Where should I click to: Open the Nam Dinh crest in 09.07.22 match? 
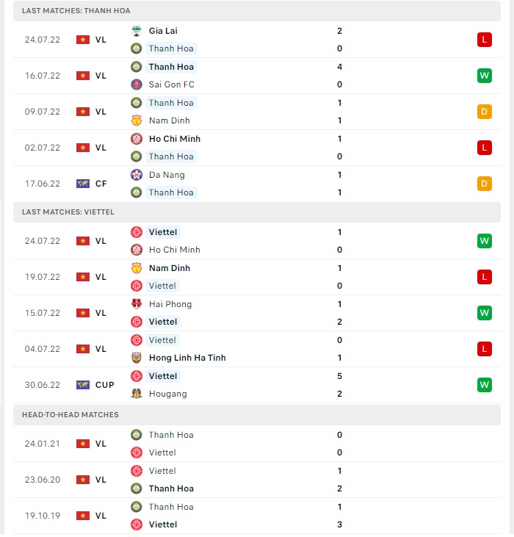click(x=137, y=120)
